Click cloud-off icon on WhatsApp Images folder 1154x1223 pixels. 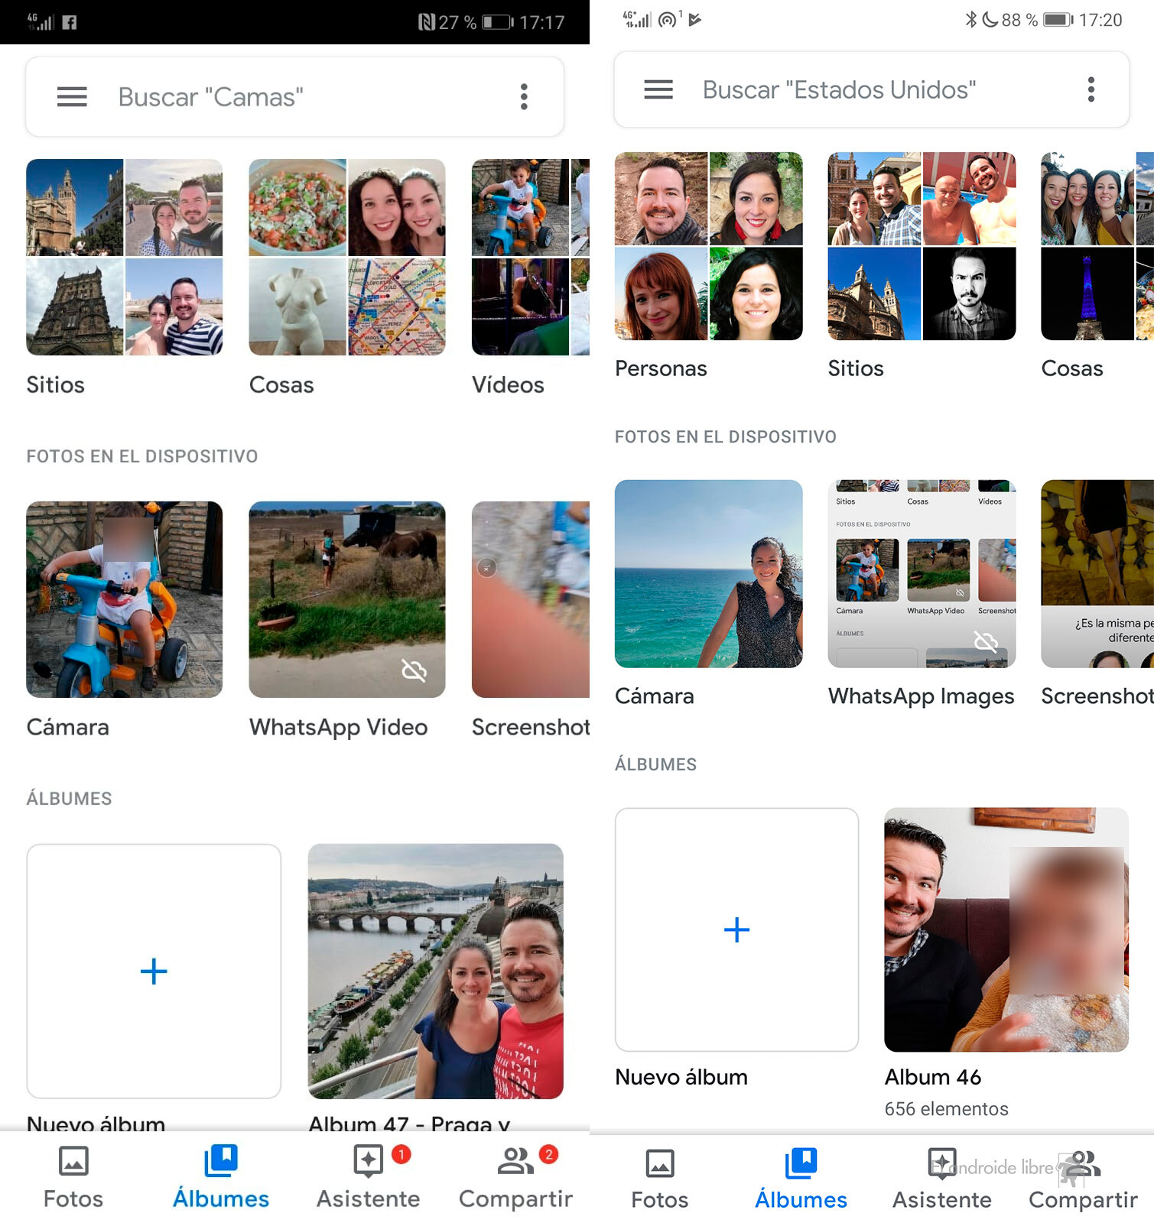point(986,641)
